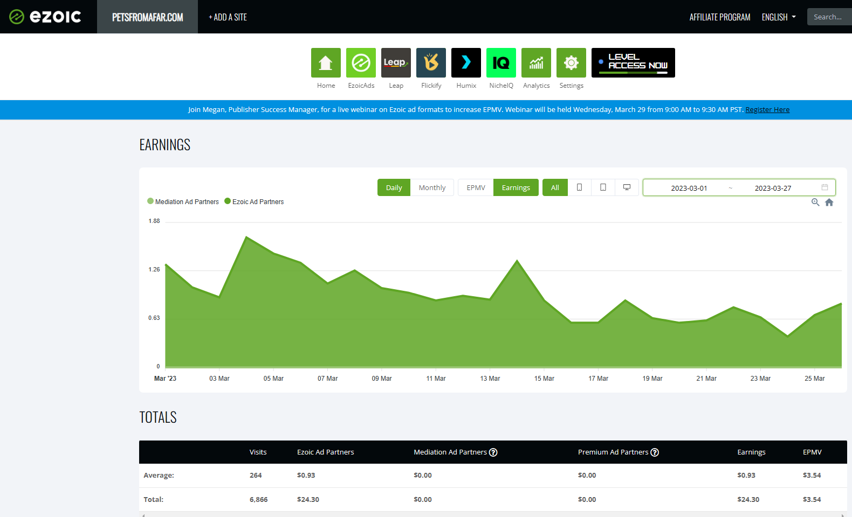Image resolution: width=852 pixels, height=517 pixels.
Task: Filter chart by mobile phone device icon
Action: [x=579, y=187]
